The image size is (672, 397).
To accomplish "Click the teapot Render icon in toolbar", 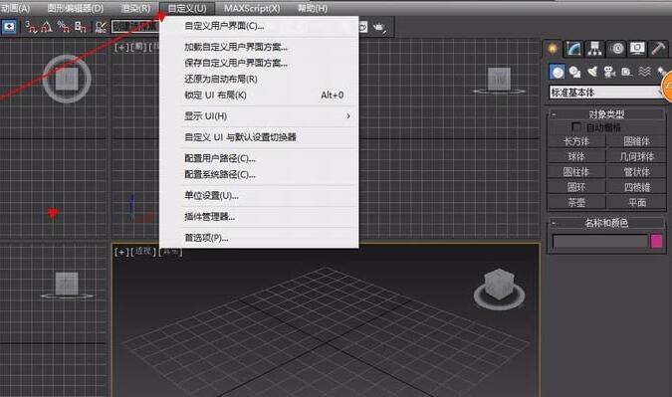I will pos(379,28).
